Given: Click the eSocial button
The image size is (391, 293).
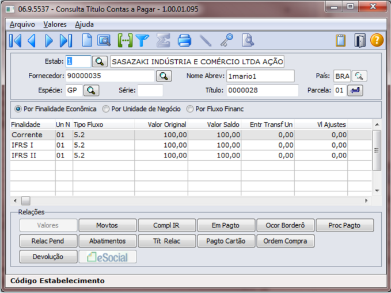Looking at the screenshot, I should pyautogui.click(x=108, y=257).
